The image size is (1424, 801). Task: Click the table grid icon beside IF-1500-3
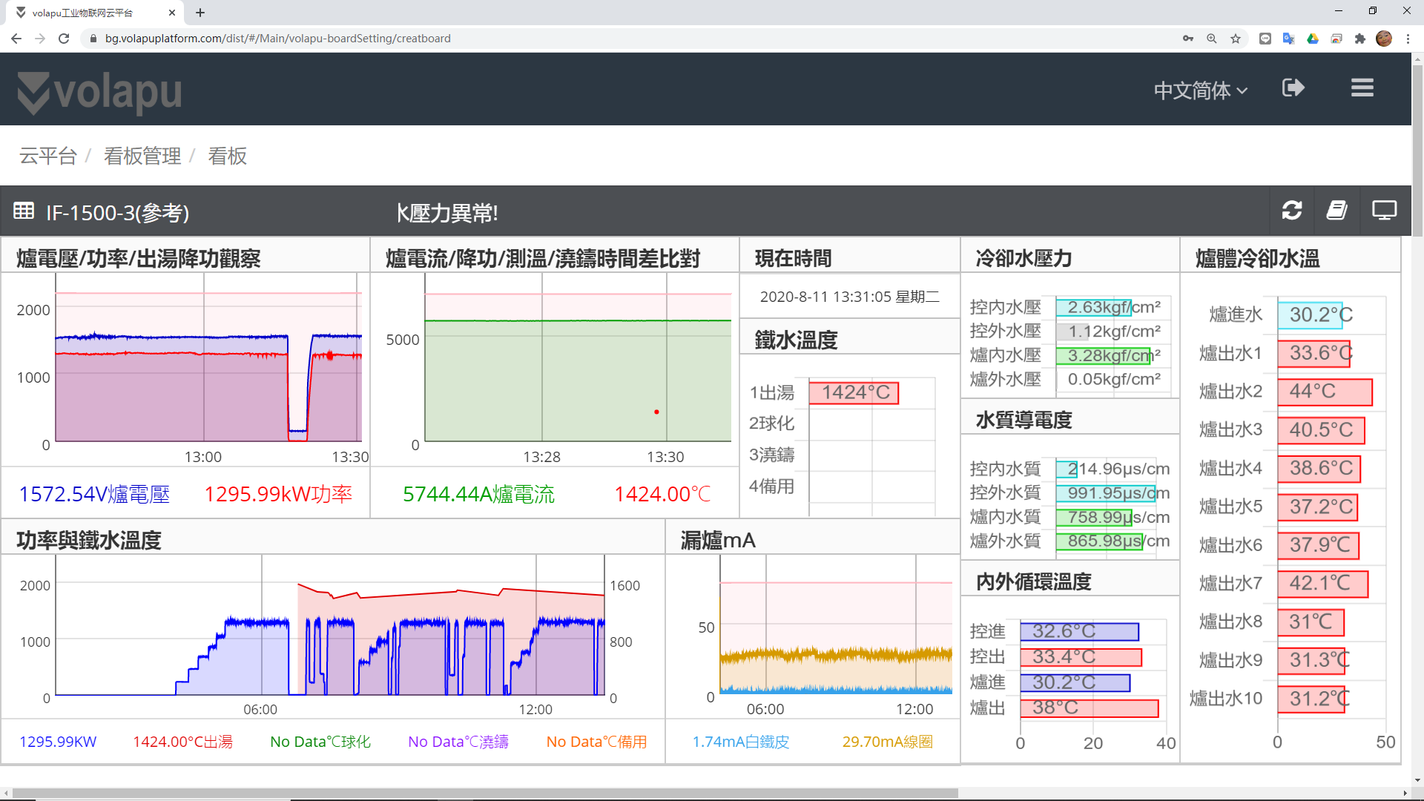pyautogui.click(x=24, y=211)
